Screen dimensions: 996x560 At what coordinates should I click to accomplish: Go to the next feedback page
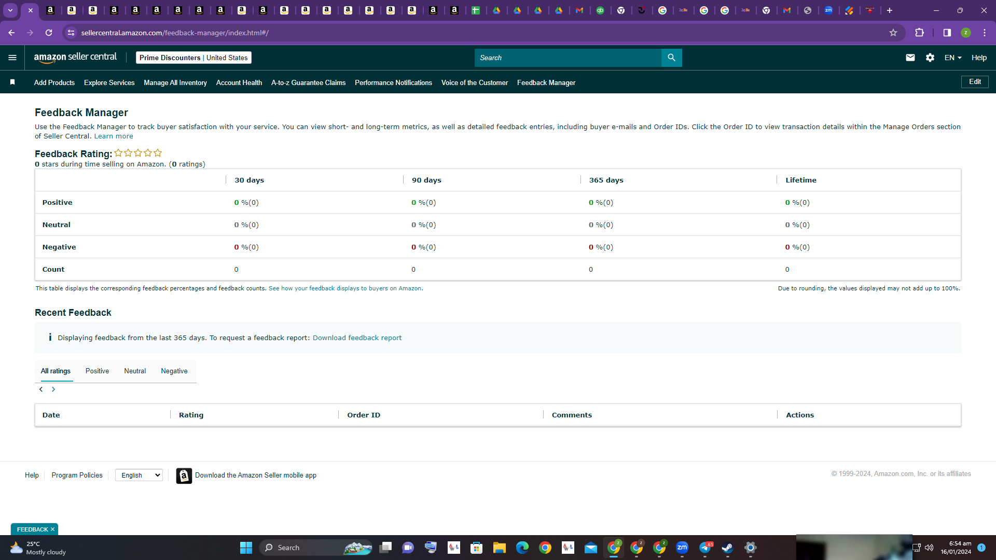(53, 389)
